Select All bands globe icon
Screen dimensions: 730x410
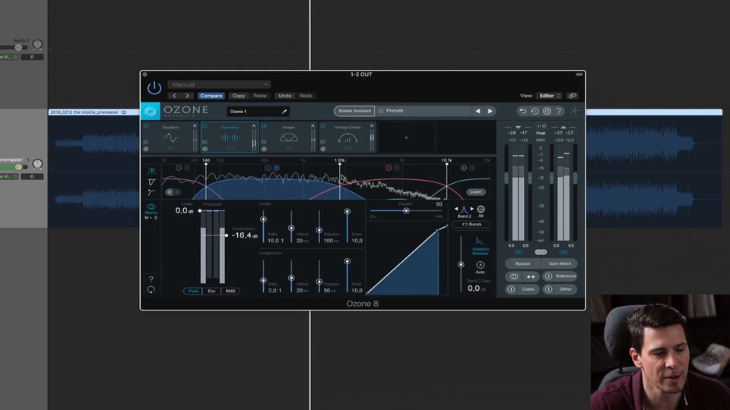pyautogui.click(x=481, y=210)
